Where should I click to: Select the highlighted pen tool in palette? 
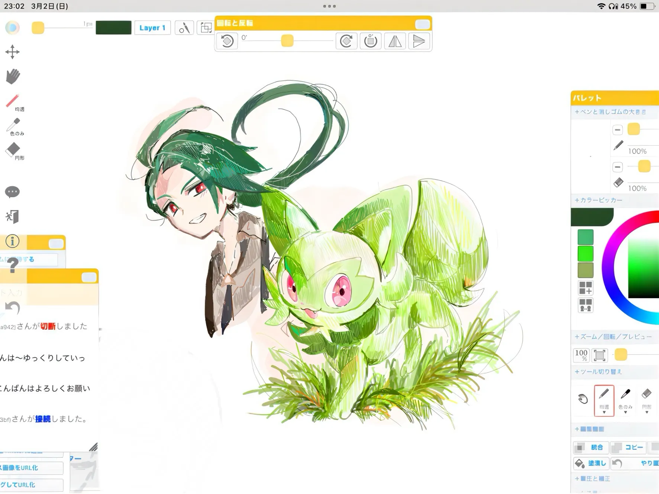click(x=604, y=400)
